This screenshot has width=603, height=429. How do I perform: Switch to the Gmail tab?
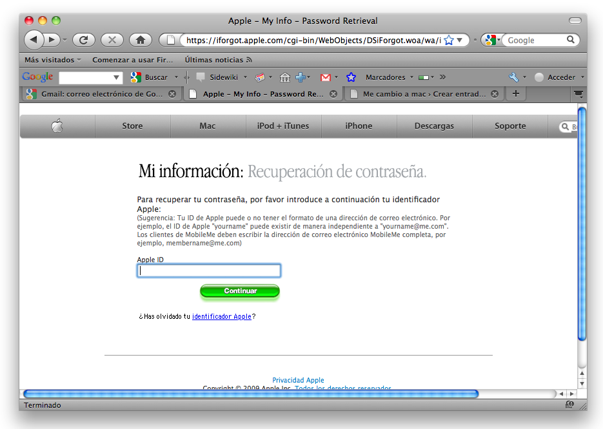[x=100, y=93]
